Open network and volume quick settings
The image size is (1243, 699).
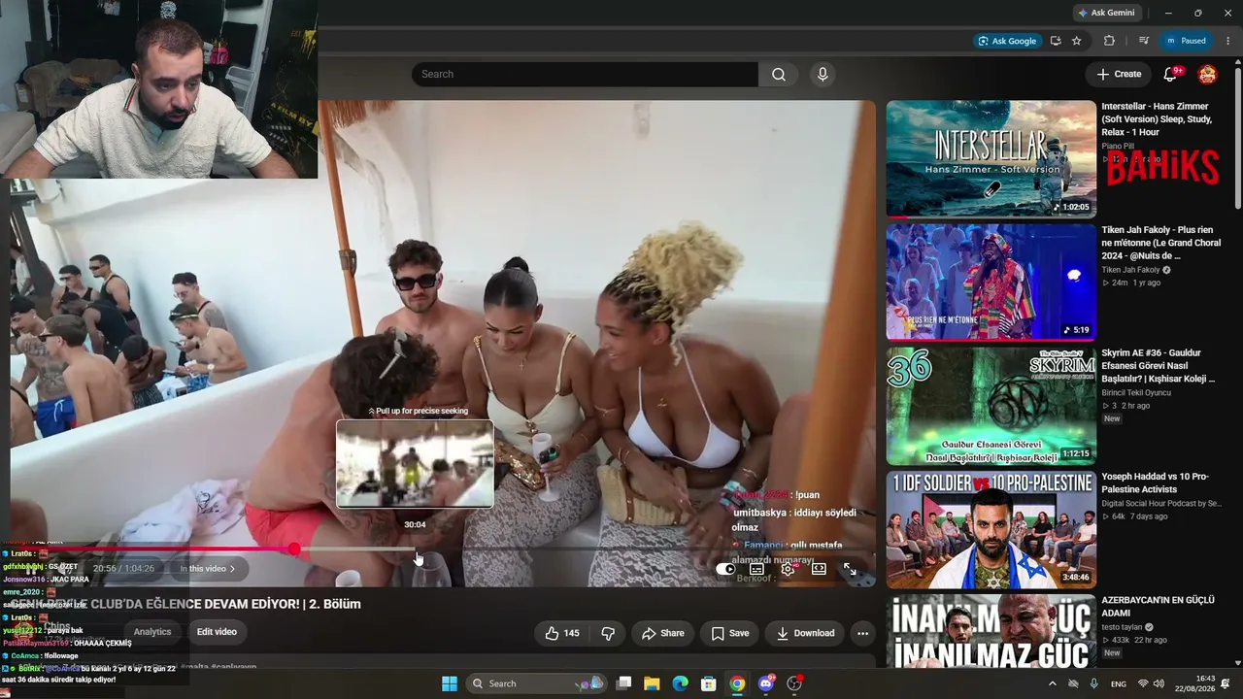1151,683
